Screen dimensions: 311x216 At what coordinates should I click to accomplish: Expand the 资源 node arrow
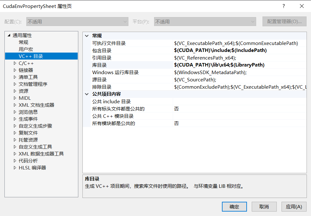point(15,91)
